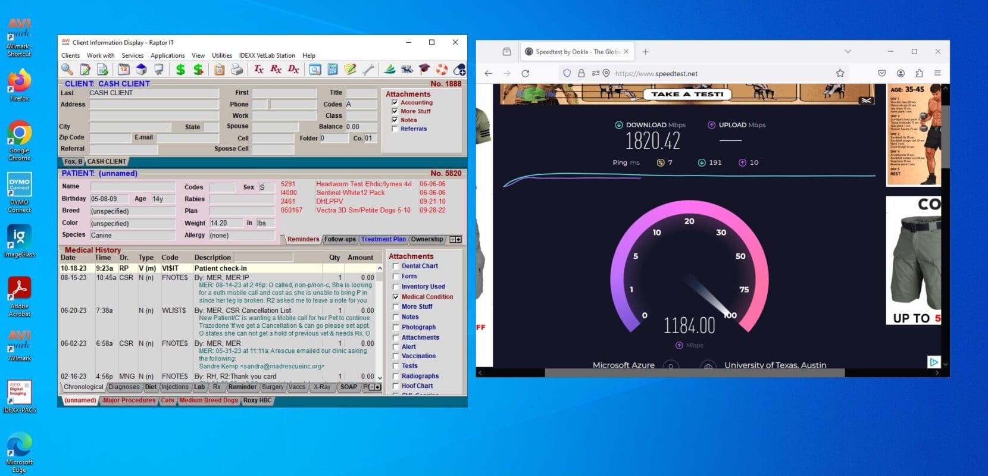Switch to the Treatment Plan tab
This screenshot has height=476, width=988.
(x=383, y=239)
